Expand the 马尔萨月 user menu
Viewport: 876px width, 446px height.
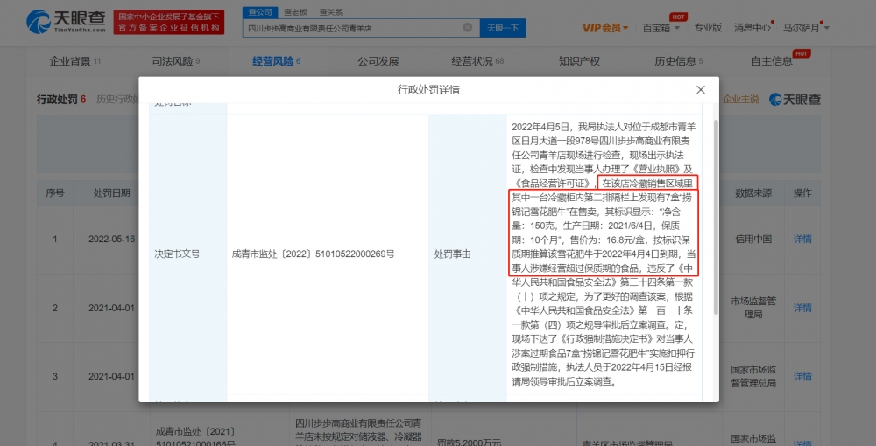[x=806, y=28]
